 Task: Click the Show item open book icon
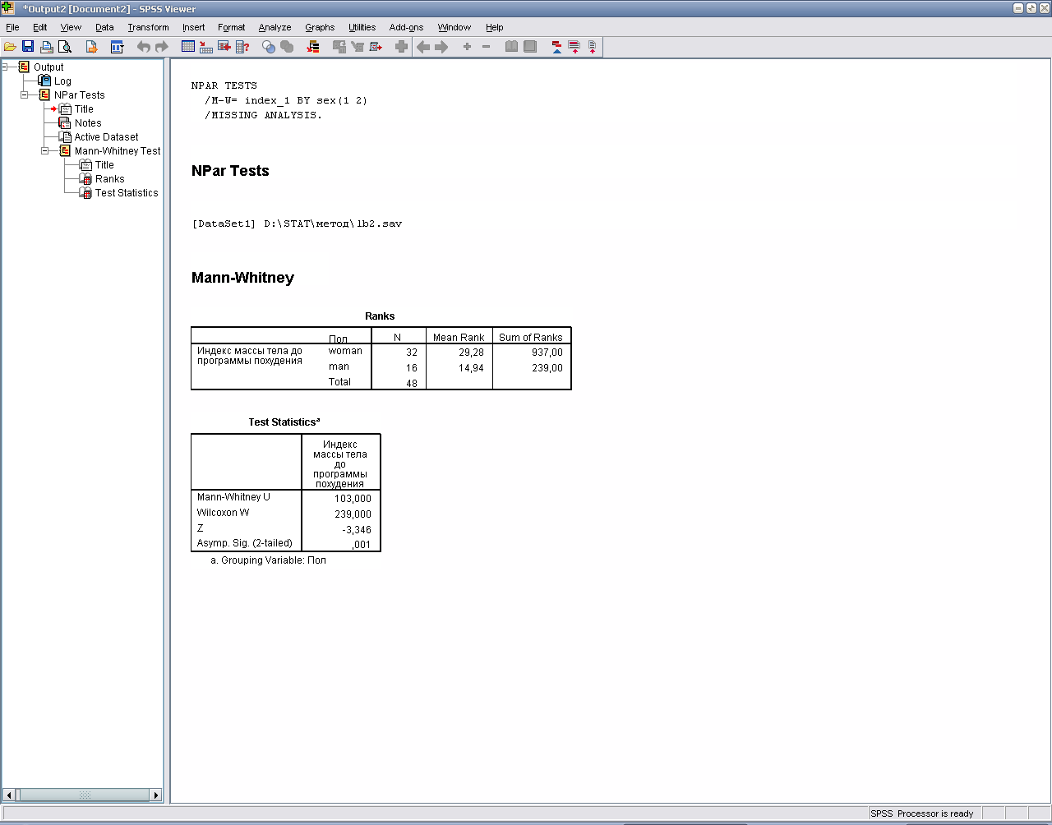(511, 47)
